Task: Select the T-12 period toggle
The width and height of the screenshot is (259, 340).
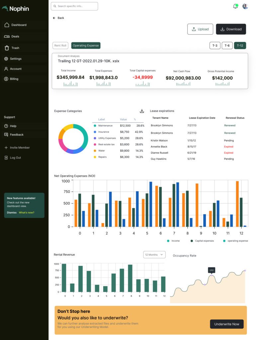Action: point(240,45)
